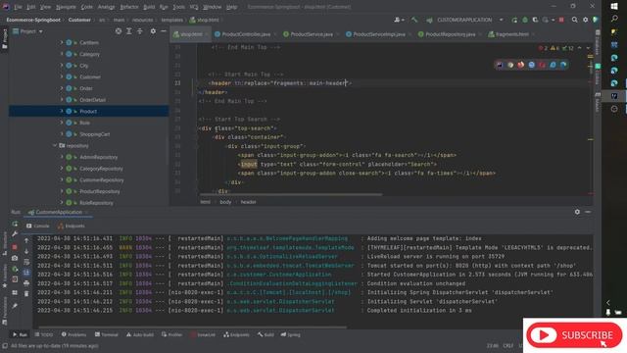This screenshot has height=353, width=627.
Task: Open Terminal tool window button
Action: pyautogui.click(x=107, y=334)
